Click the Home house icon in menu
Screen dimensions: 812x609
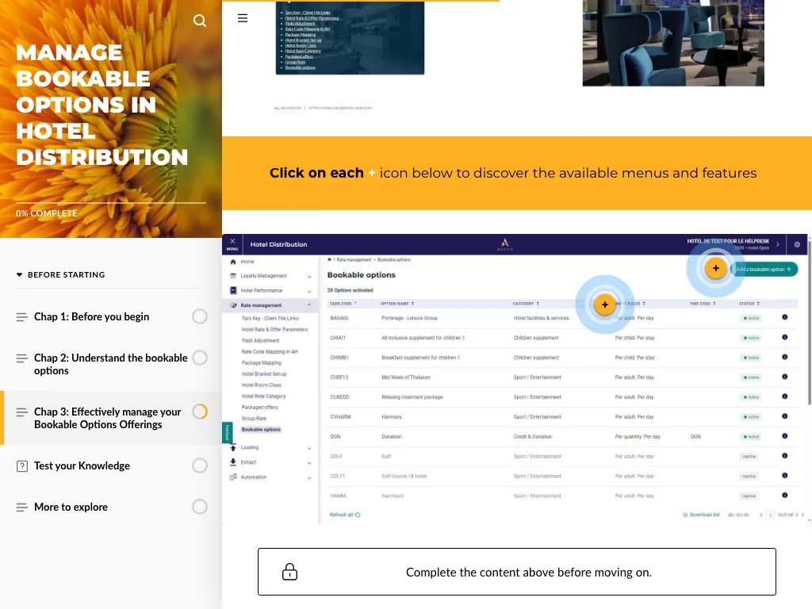click(x=233, y=262)
